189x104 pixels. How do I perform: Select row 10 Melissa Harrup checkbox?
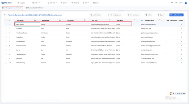coord(6,63)
